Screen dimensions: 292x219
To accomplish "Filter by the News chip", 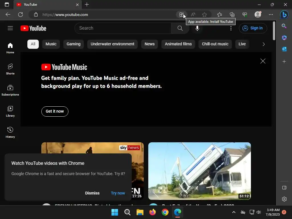I will click(x=149, y=44).
